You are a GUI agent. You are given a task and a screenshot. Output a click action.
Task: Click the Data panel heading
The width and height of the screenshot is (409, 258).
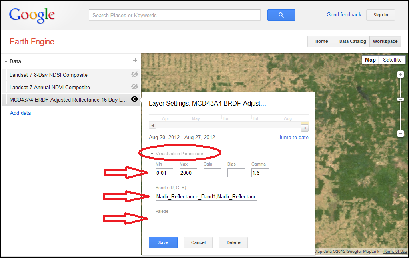tap(15, 61)
